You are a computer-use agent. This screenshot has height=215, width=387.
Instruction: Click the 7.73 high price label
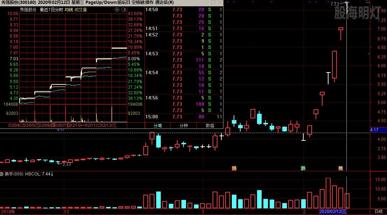pos(335,4)
